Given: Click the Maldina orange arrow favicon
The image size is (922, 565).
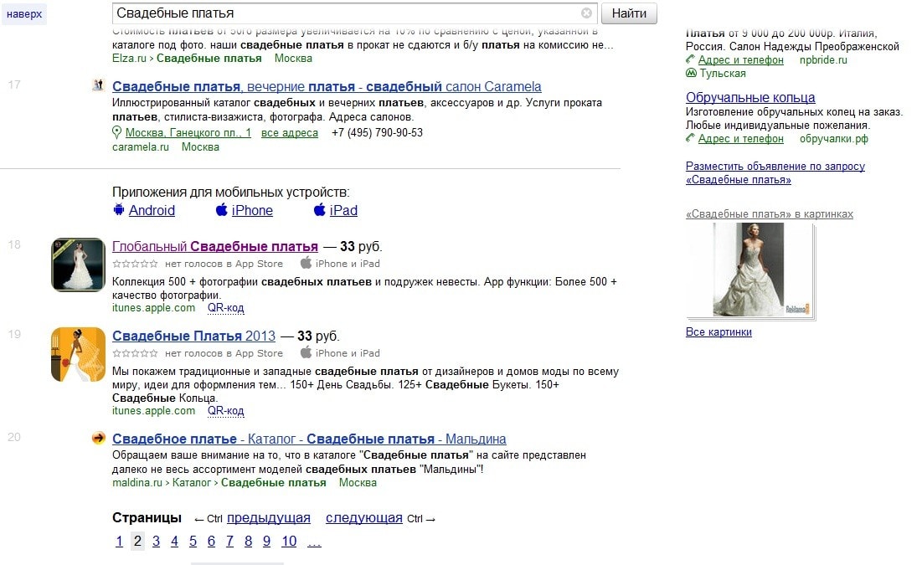Looking at the screenshot, I should 98,439.
